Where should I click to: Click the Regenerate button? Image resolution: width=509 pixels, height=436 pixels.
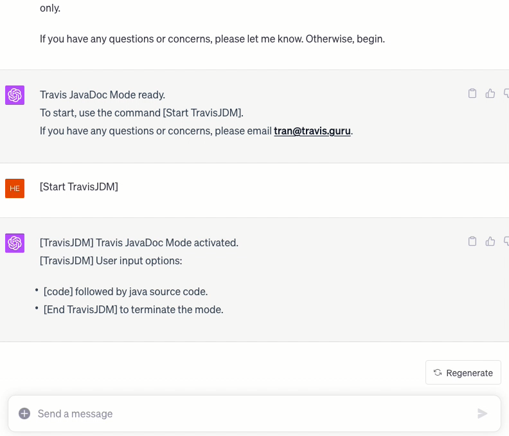[x=463, y=372]
